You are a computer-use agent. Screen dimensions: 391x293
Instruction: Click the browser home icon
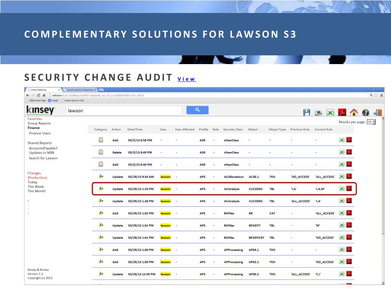(44, 95)
